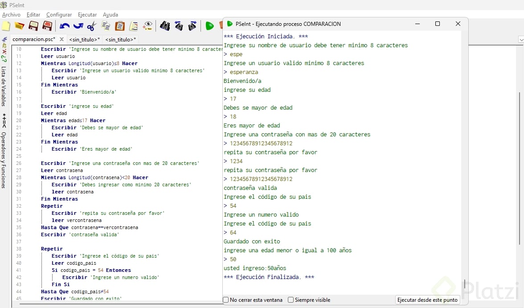Paste with the clipboard icon
This screenshot has height=308, width=524.
119,26
